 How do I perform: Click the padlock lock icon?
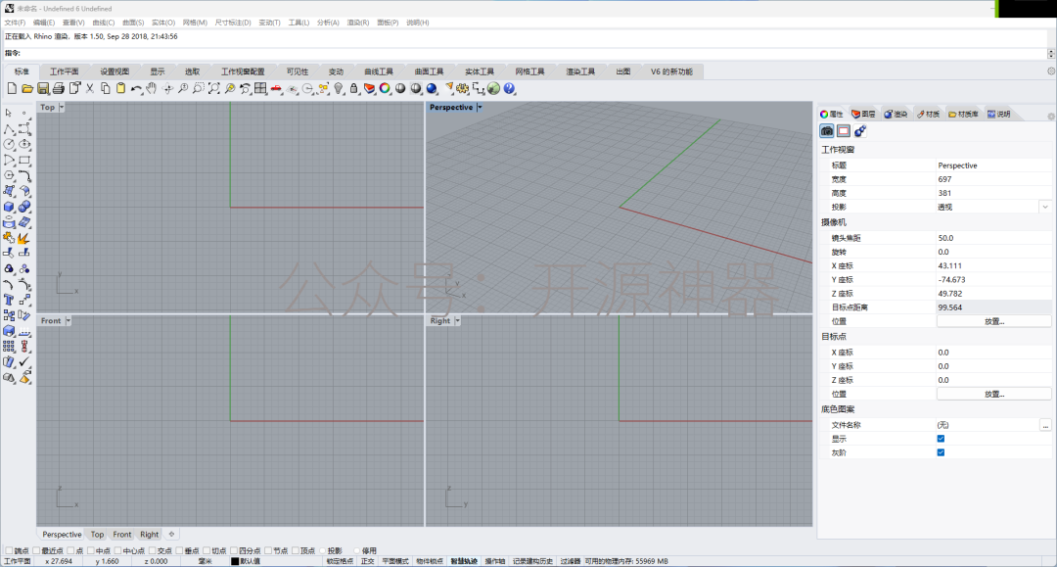[354, 88]
